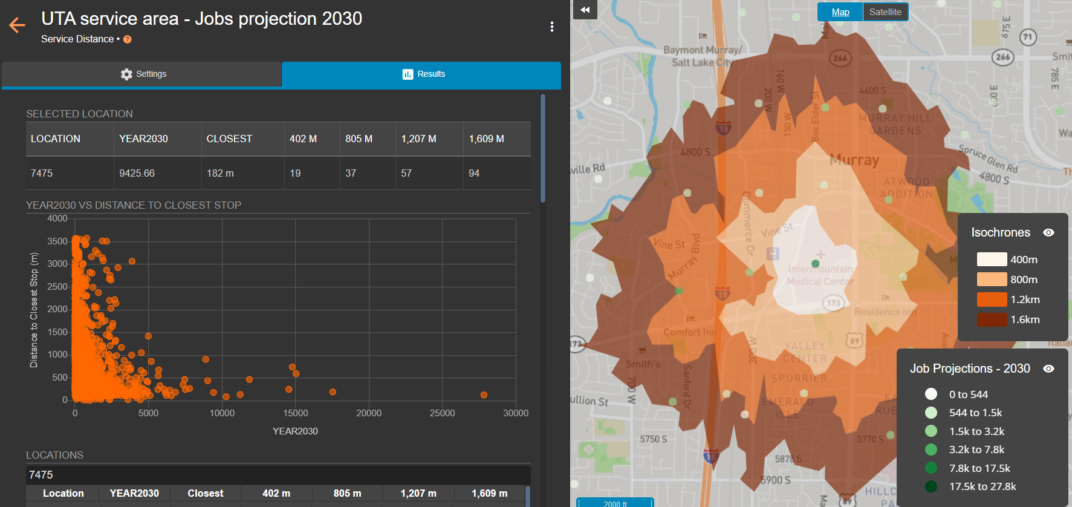Screen dimensions: 1072x507
Task: Open the three-dot options menu
Action: (x=551, y=27)
